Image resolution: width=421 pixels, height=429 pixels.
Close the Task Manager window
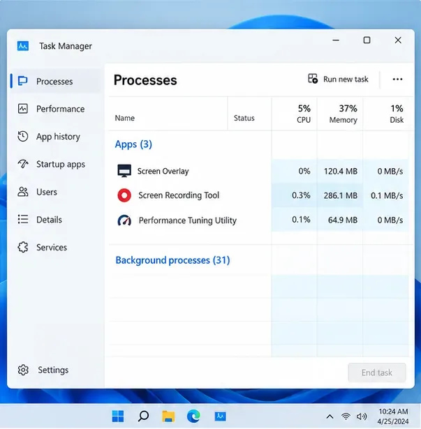click(398, 40)
